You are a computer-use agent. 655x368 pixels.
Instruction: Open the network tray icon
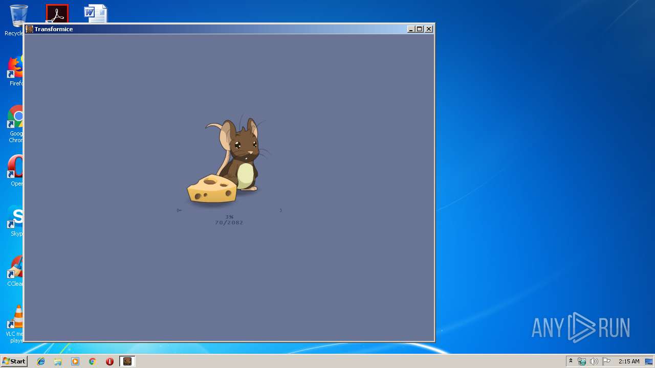click(582, 361)
